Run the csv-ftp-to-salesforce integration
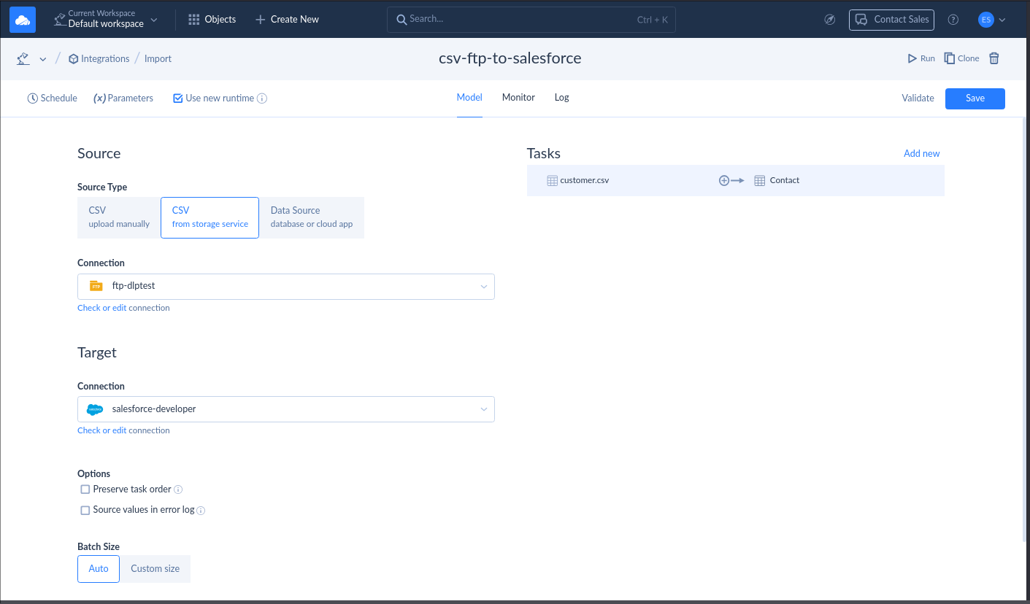The height and width of the screenshot is (604, 1030). (x=921, y=58)
